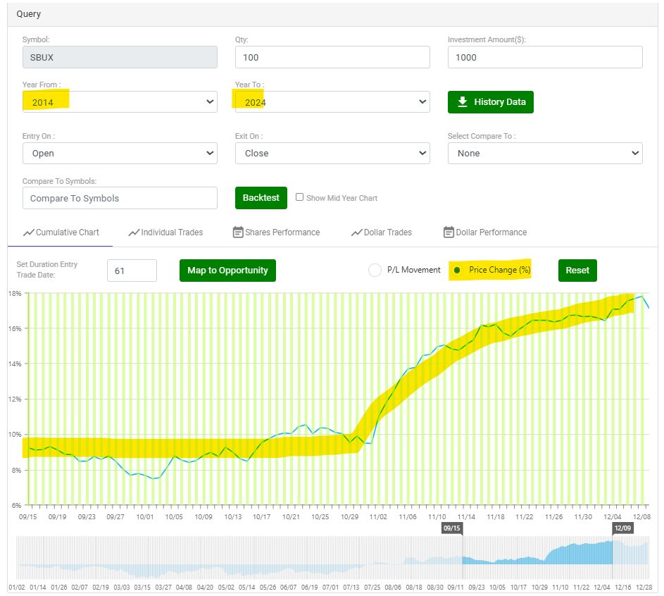664x596 pixels.
Task: Click the 09/15 x-axis date label
Action: [x=28, y=517]
